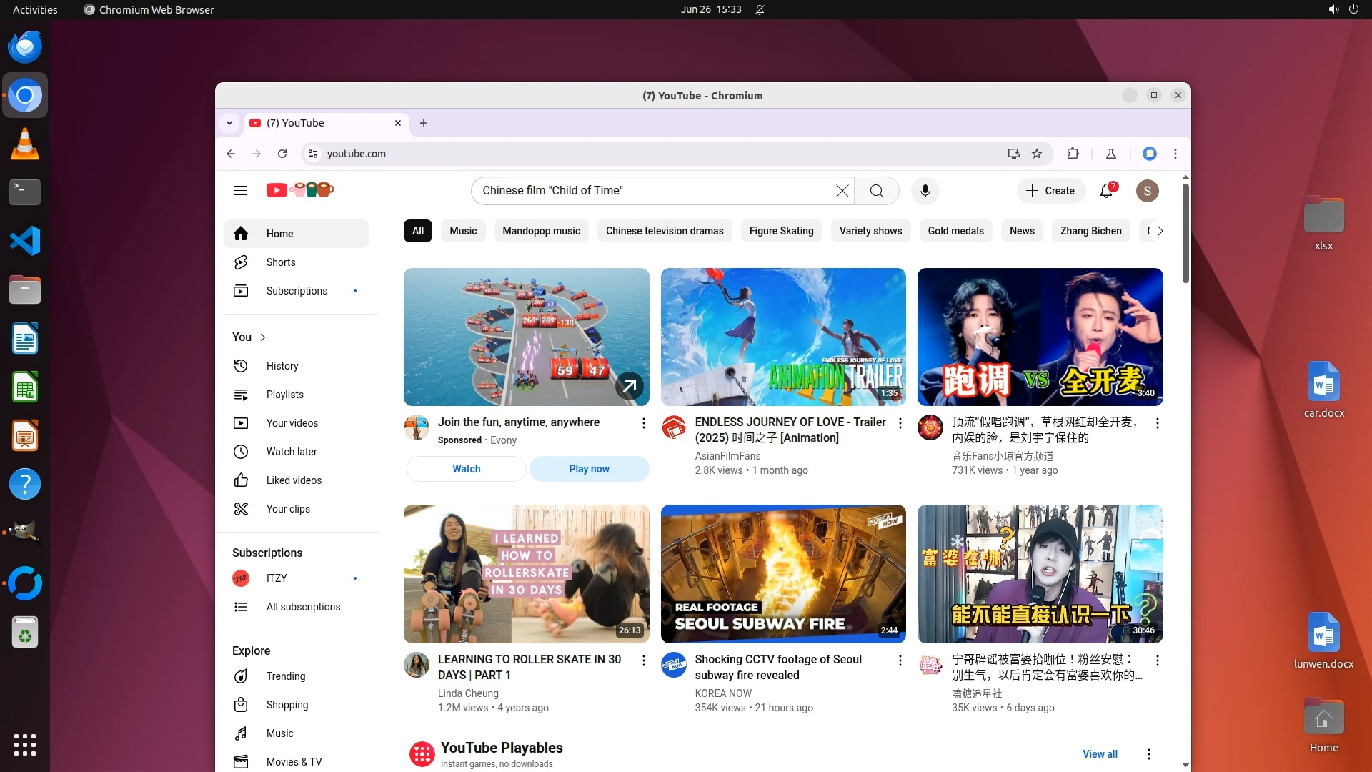Open Liked videos in sidebar

tap(293, 480)
